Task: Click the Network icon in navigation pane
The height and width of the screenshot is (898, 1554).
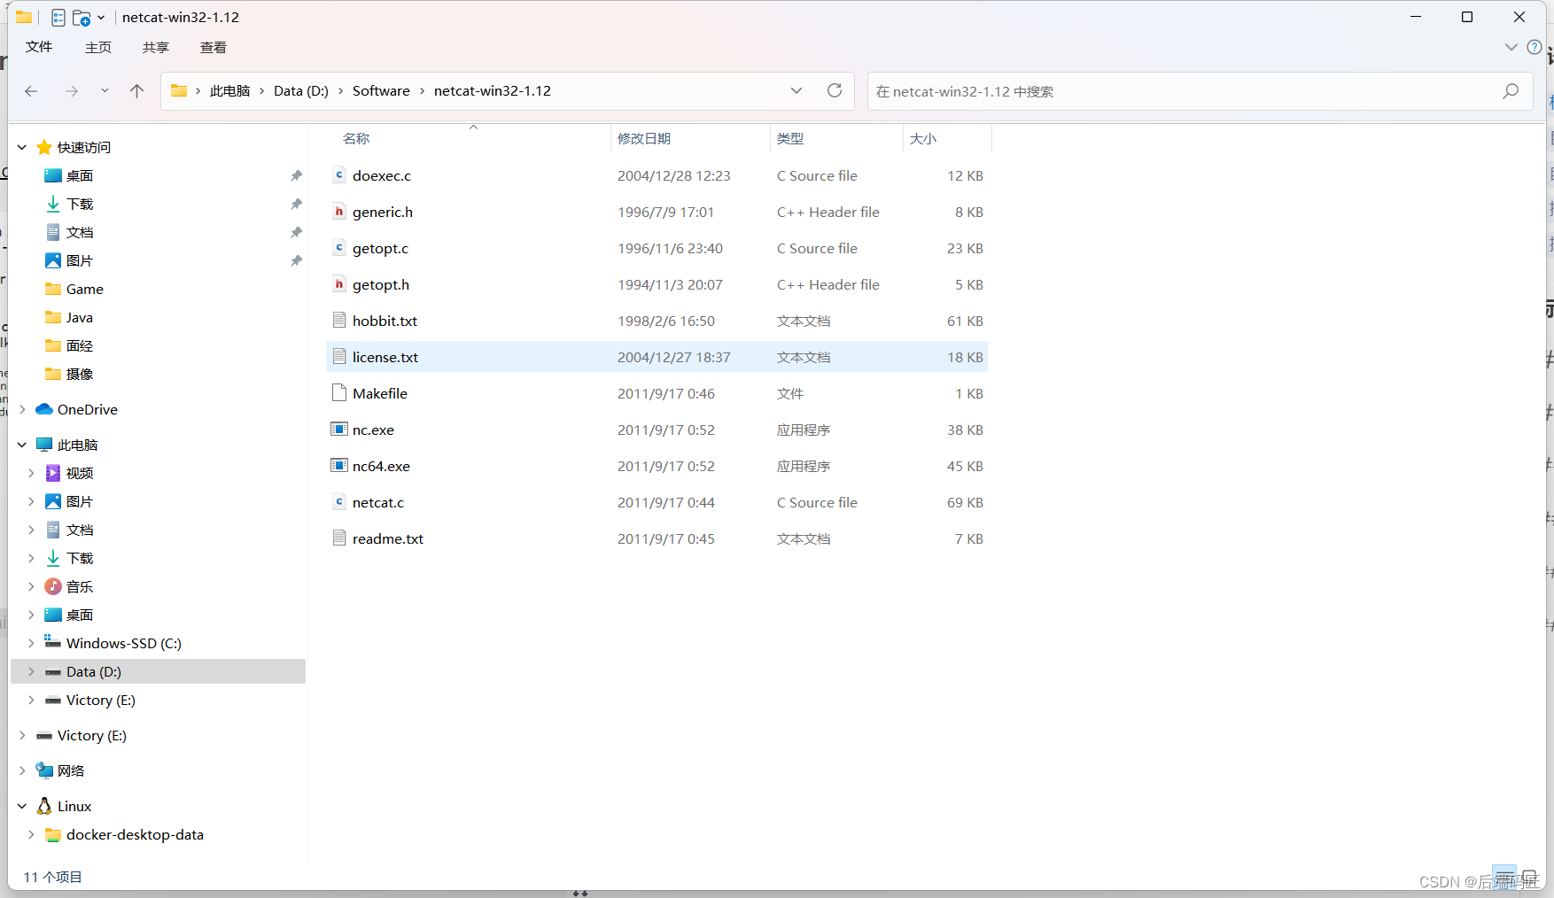Action: [44, 770]
